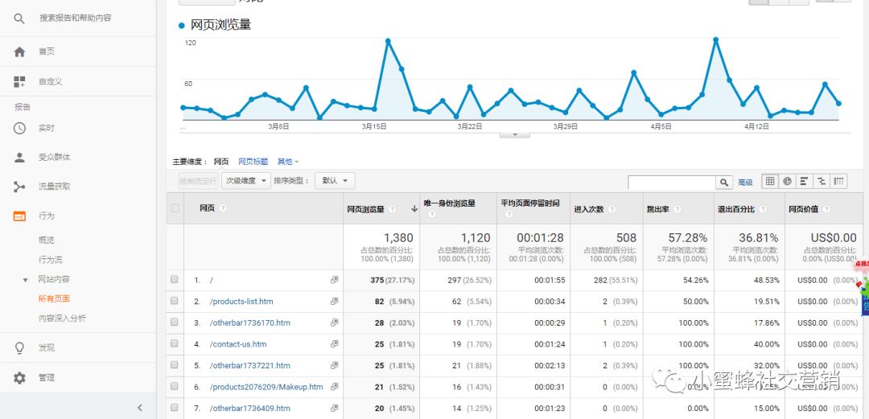Open 概览 under 行为 menu

click(47, 240)
